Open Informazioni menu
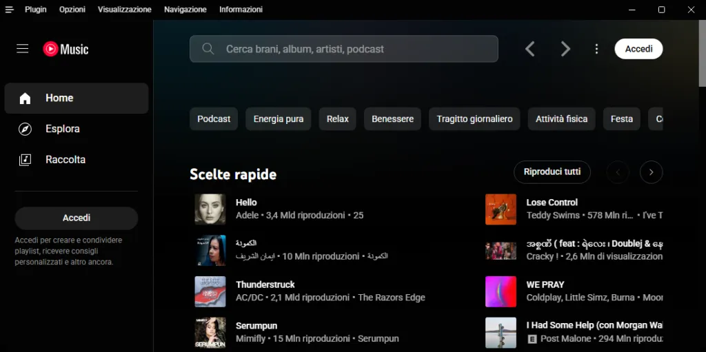 pos(241,10)
